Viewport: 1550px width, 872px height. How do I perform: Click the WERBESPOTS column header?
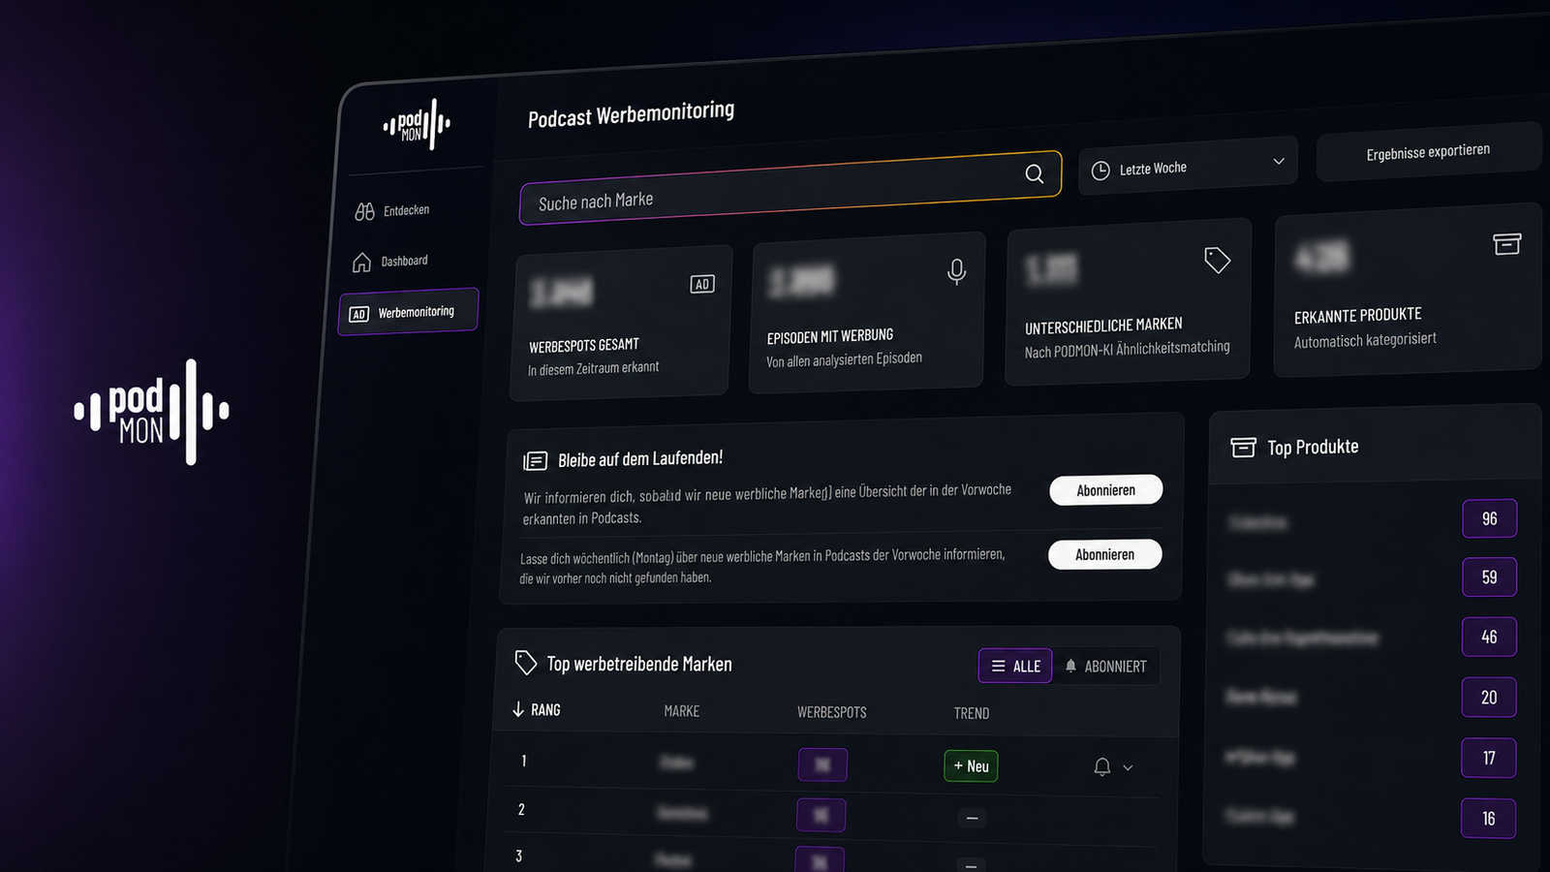[832, 712]
